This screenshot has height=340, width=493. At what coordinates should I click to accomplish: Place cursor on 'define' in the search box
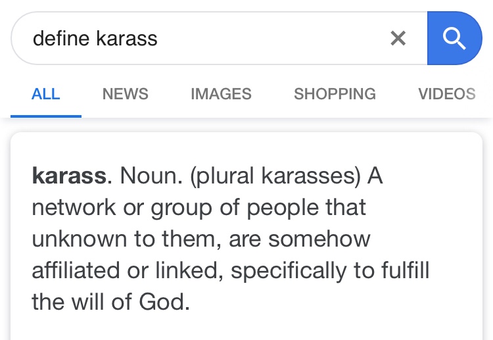point(62,39)
